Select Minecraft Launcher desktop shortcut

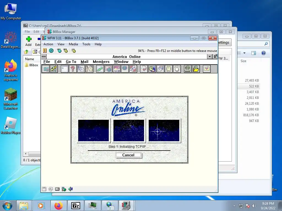(x=11, y=99)
